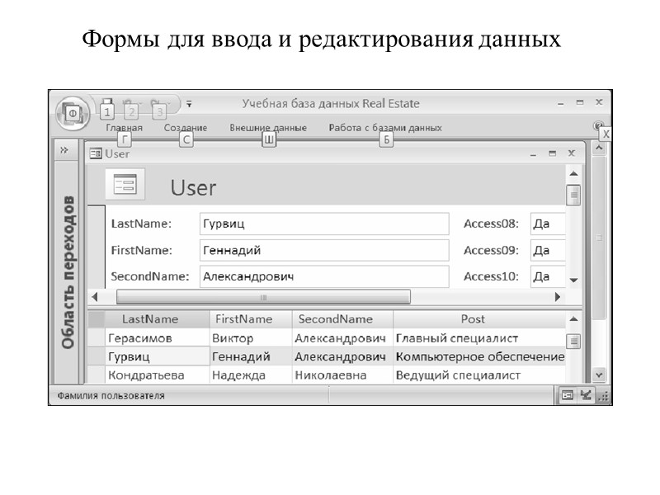Click the horizontal scroll left arrow

95,297
